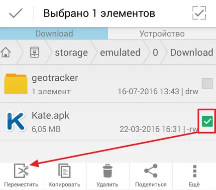Image resolution: width=216 pixels, height=190 pixels.
Task: Click the 1 элемент text
Action: (x=51, y=92)
